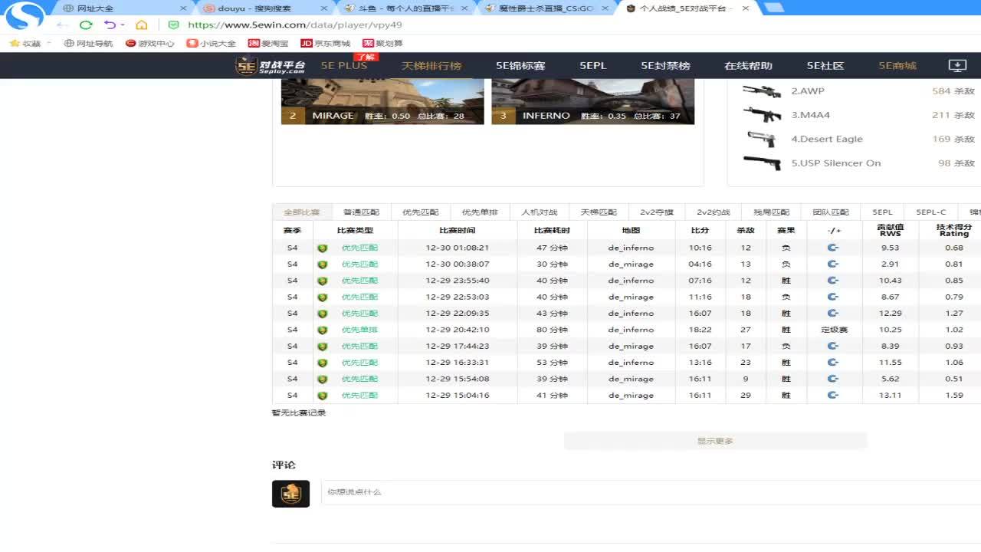
Task: Switch to the 普通匹配 match tab
Action: (x=361, y=212)
